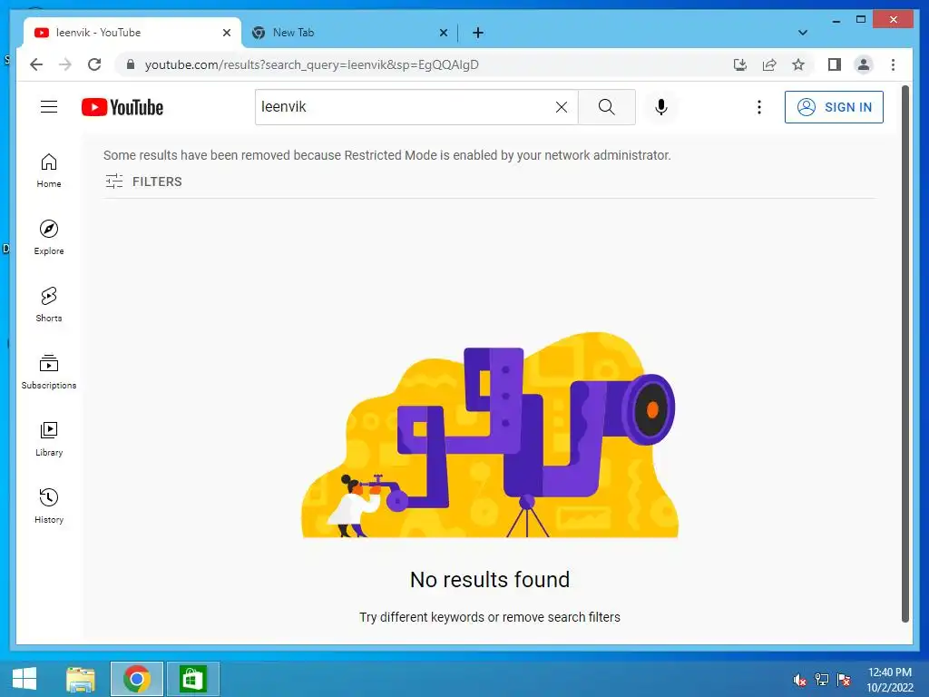Image resolution: width=929 pixels, height=697 pixels.
Task: Close the New Tab tab
Action: click(443, 33)
